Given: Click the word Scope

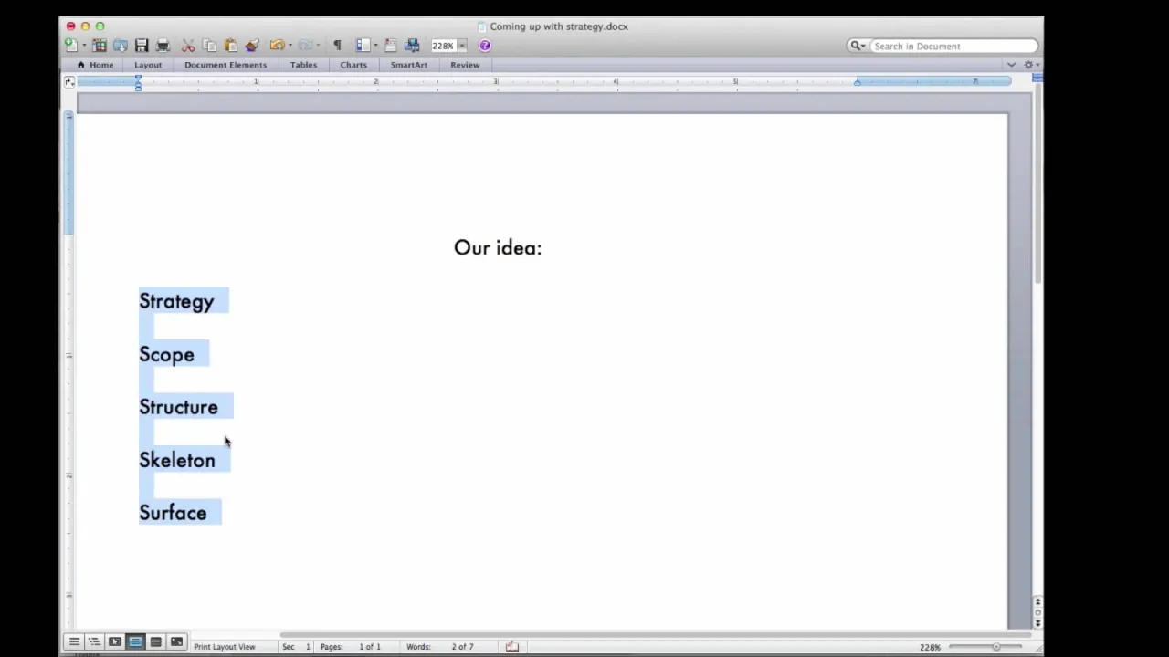Looking at the screenshot, I should click(x=166, y=355).
